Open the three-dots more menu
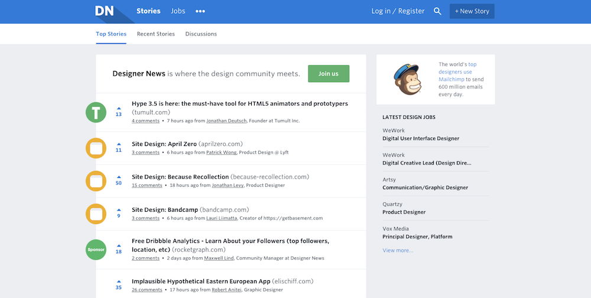 click(200, 11)
